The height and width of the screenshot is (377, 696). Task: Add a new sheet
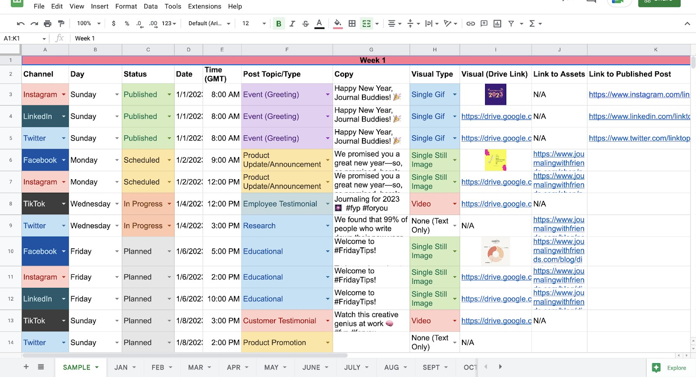[x=26, y=367]
